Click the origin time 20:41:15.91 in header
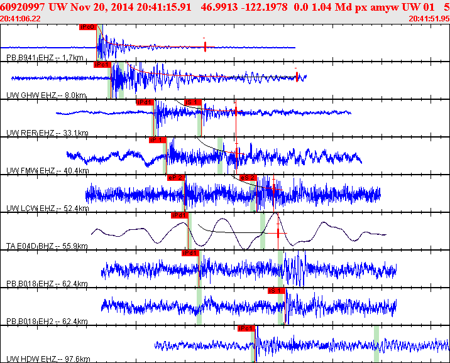The width and height of the screenshot is (450, 363). (x=164, y=7)
